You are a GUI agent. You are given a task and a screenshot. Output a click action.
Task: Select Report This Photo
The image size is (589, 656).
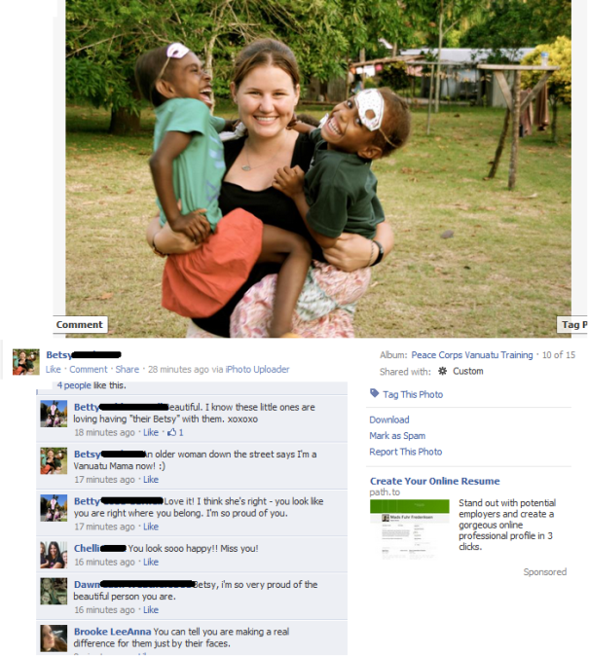point(405,452)
